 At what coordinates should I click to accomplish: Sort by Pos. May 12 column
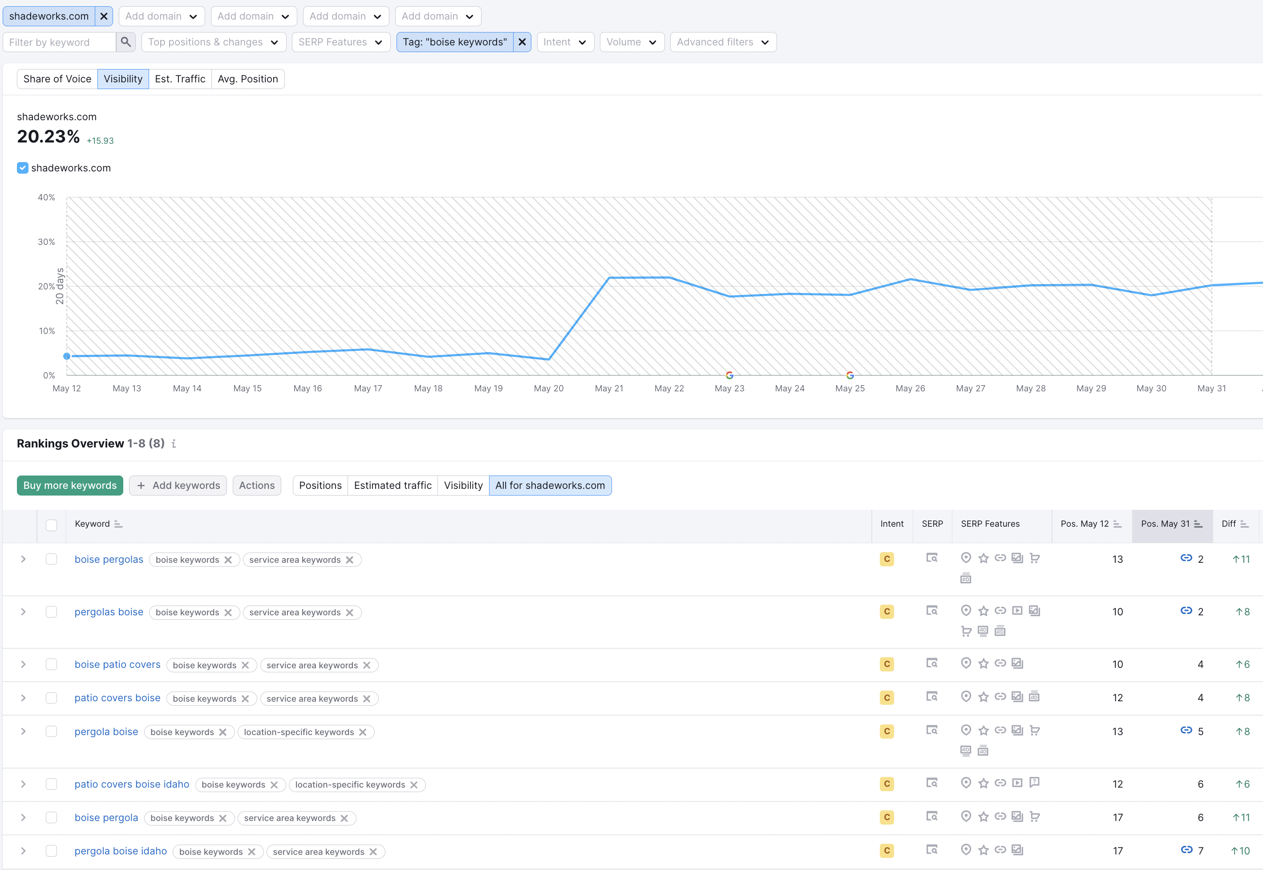pyautogui.click(x=1117, y=524)
